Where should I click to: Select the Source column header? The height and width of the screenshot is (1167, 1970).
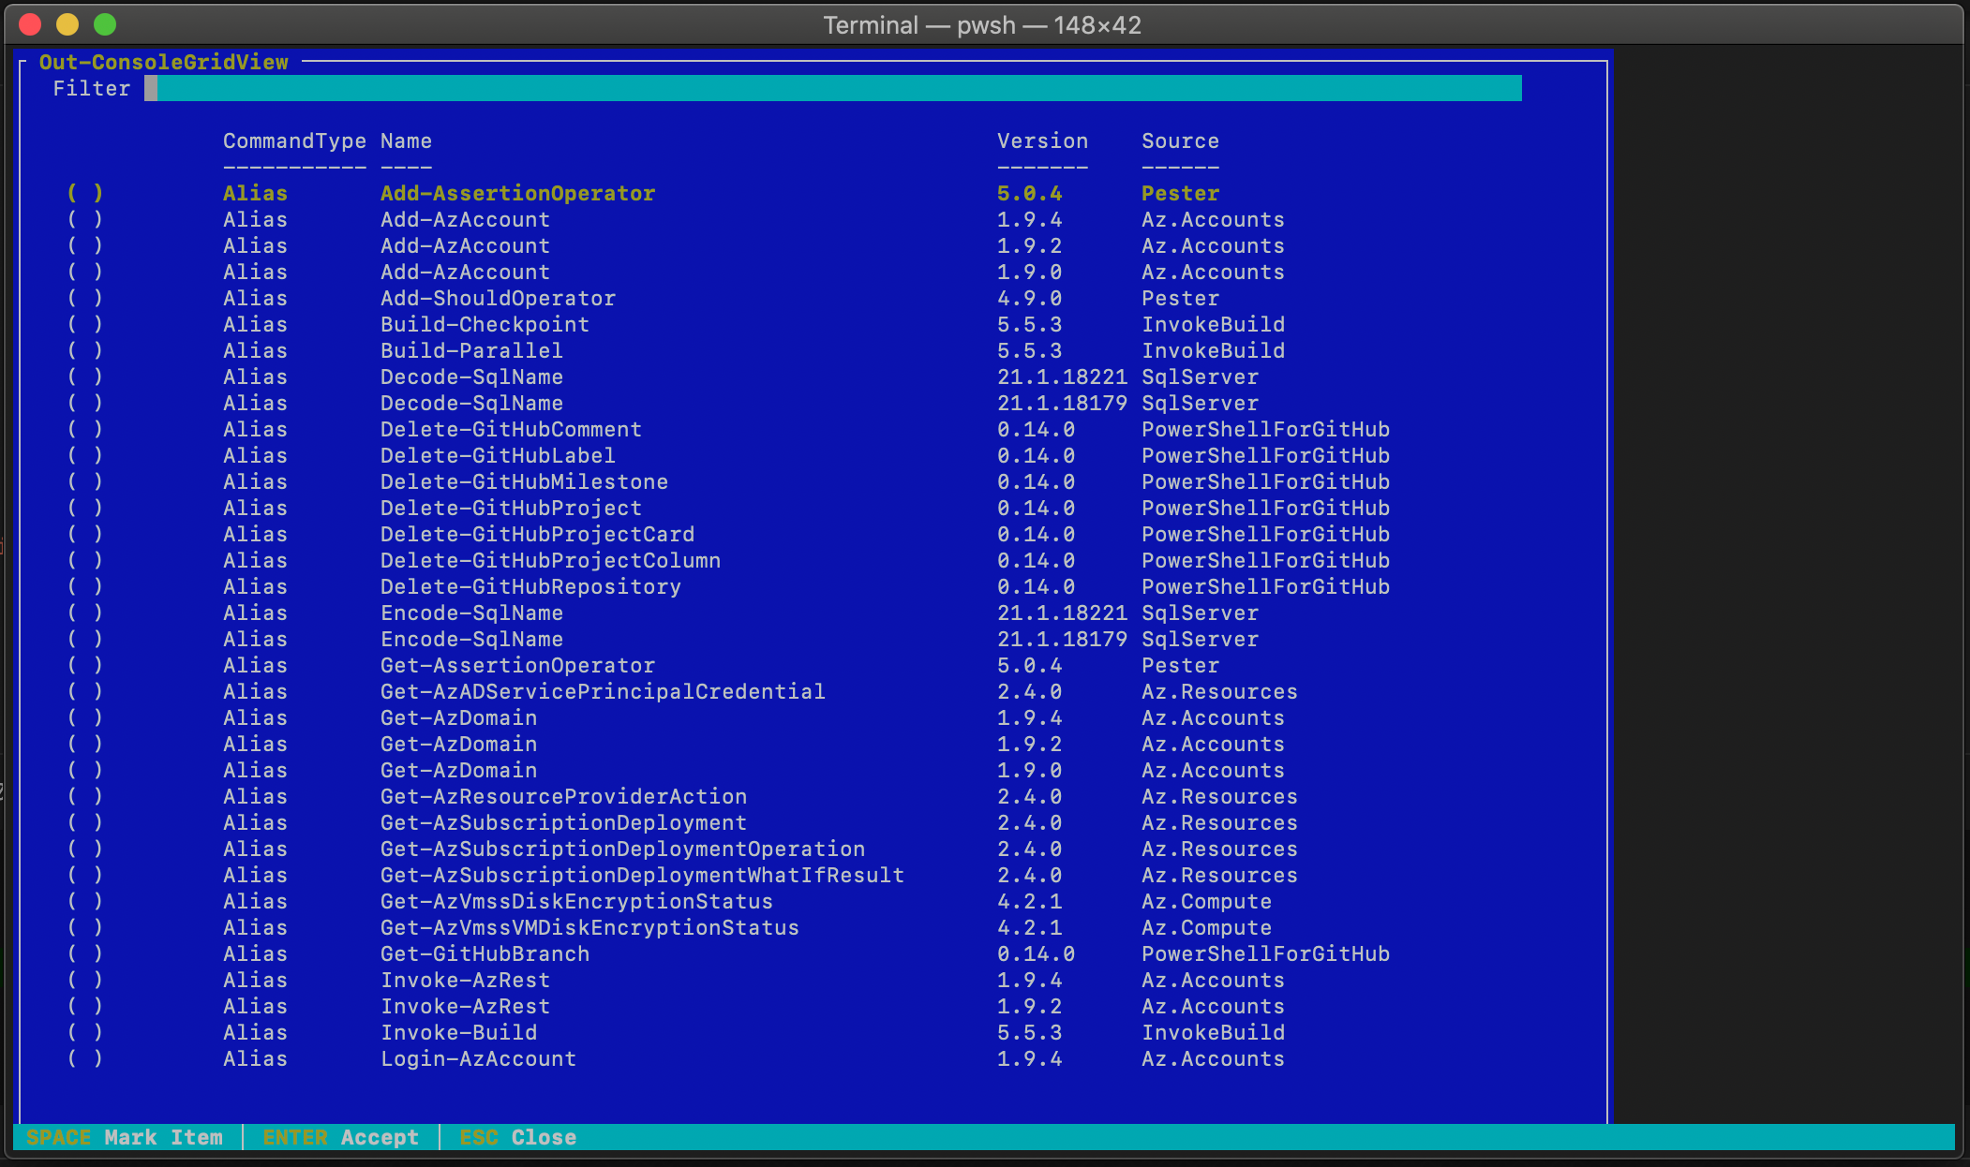(x=1179, y=140)
